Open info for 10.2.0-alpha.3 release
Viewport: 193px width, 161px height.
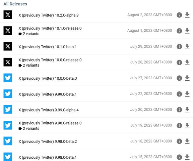(x=179, y=15)
